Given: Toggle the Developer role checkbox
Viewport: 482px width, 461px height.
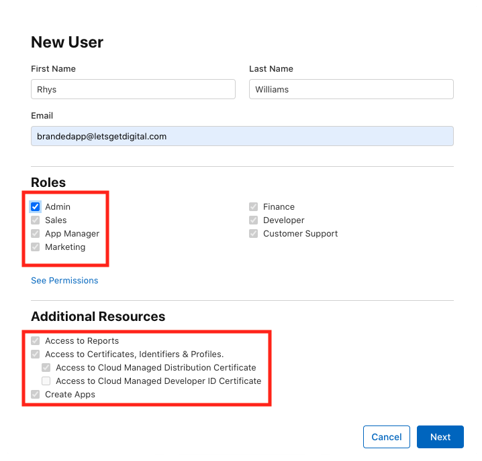Looking at the screenshot, I should click(254, 220).
